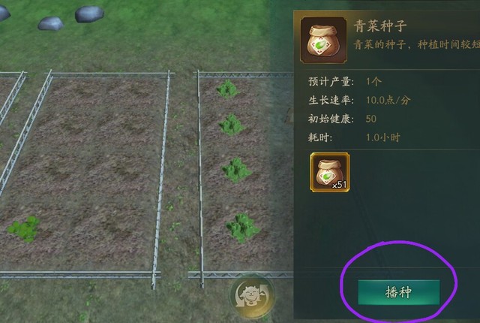Tap the round golden cat swap icon

252,295
